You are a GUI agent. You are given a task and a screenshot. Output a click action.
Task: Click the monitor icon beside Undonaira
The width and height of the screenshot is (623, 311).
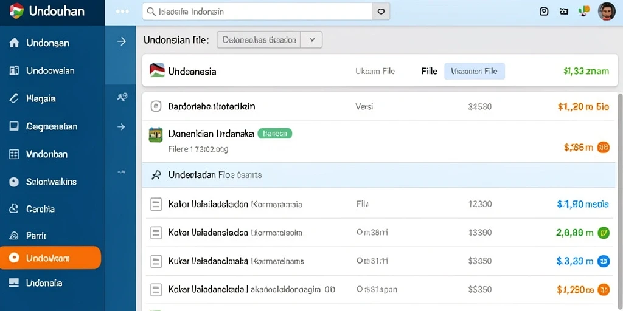14,283
